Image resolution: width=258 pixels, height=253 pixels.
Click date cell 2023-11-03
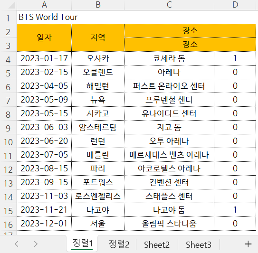pyautogui.click(x=44, y=196)
